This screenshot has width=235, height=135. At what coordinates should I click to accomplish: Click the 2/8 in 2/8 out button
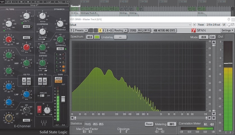pos(213,25)
